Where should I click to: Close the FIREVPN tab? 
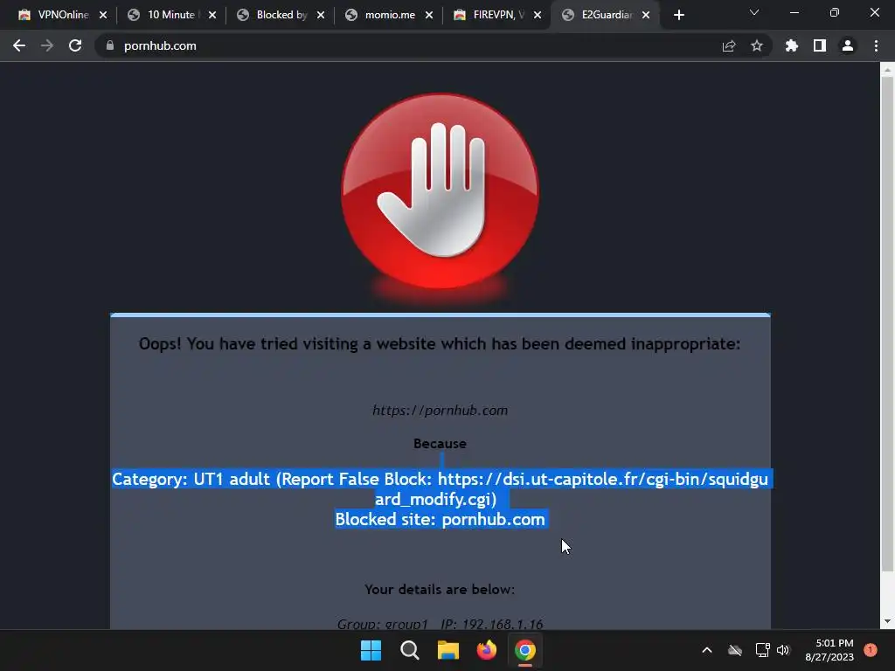tap(538, 16)
